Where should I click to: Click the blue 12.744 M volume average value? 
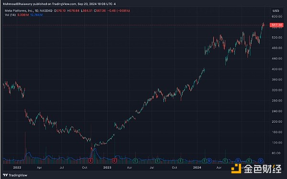[36, 15]
